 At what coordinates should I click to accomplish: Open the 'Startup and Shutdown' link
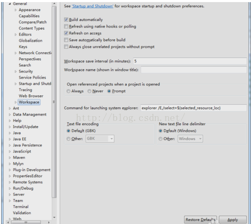pyautogui.click(x=93, y=6)
